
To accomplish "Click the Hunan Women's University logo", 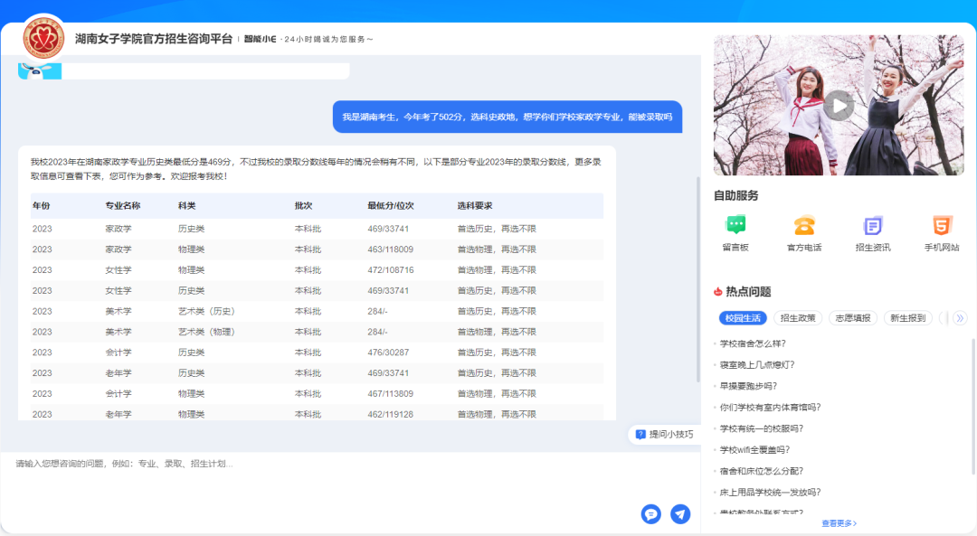I will click(43, 37).
